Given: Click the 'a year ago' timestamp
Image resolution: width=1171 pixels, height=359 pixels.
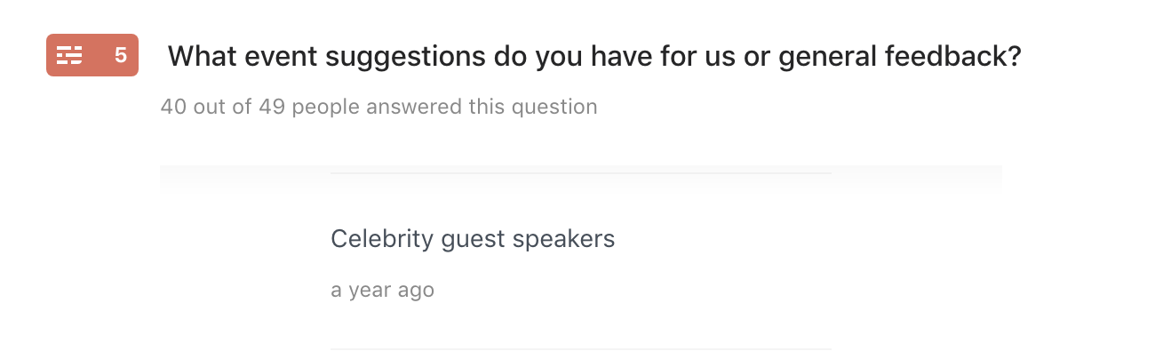Looking at the screenshot, I should click(x=382, y=290).
